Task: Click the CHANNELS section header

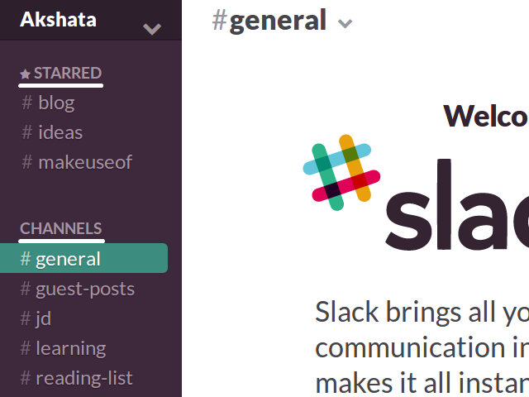Action: (61, 228)
